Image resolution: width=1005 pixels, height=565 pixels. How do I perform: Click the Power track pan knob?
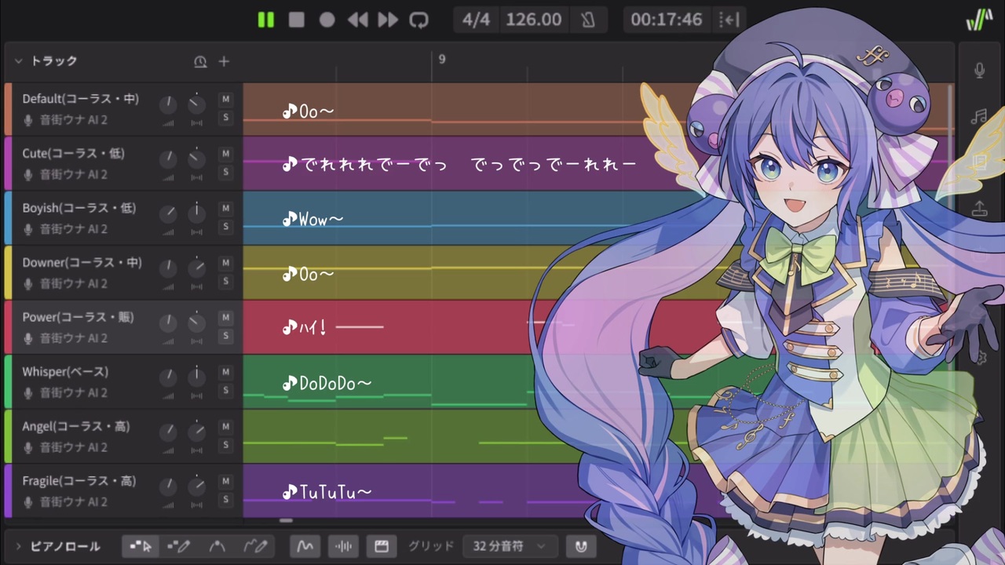coord(196,323)
